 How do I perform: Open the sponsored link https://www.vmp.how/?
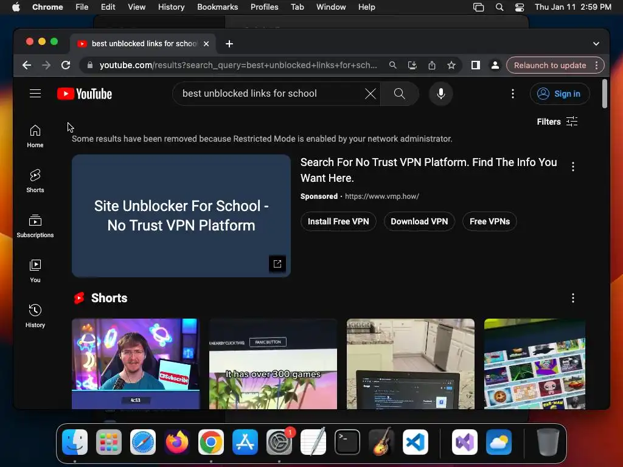pyautogui.click(x=382, y=196)
